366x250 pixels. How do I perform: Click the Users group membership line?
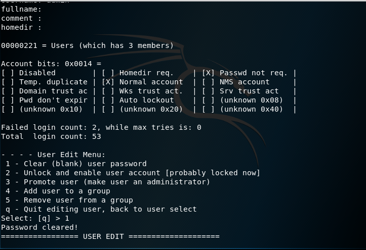(x=87, y=45)
